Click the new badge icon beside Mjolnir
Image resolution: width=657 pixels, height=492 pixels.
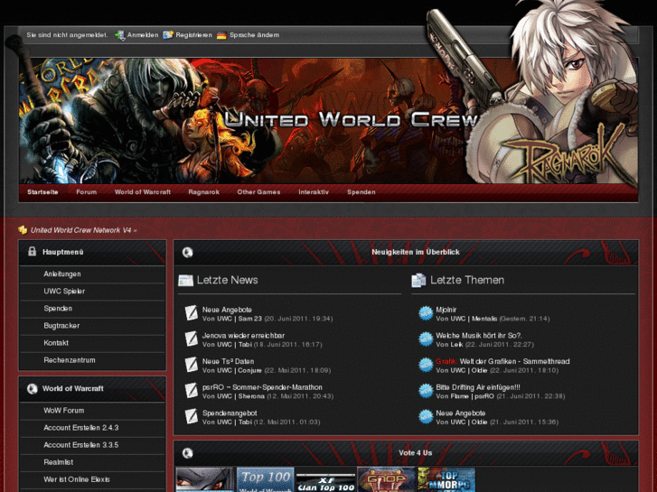[x=426, y=313]
